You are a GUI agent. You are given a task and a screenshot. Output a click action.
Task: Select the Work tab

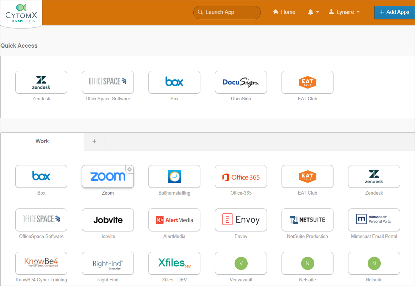pos(42,141)
